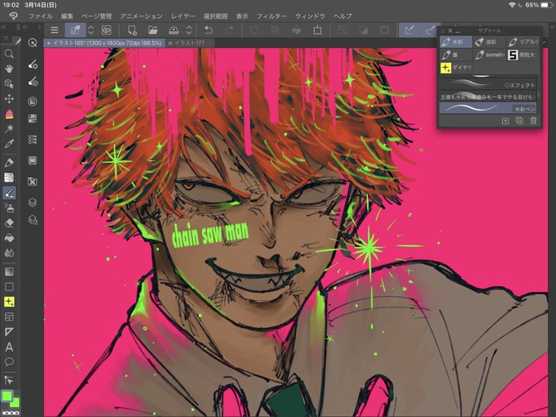Open the レイヤー menu
Screen dimensions: 556x417
coord(183,16)
